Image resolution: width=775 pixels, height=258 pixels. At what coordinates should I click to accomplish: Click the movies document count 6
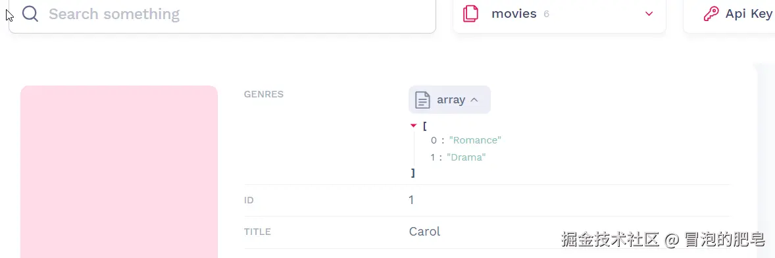546,14
